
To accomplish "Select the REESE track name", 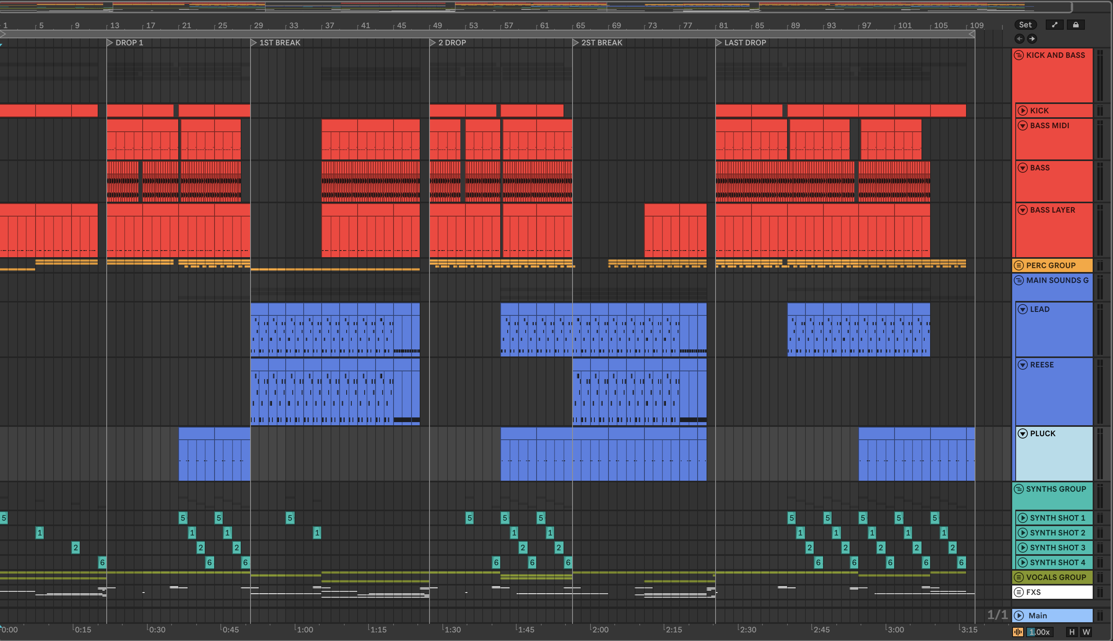I will click(x=1042, y=365).
